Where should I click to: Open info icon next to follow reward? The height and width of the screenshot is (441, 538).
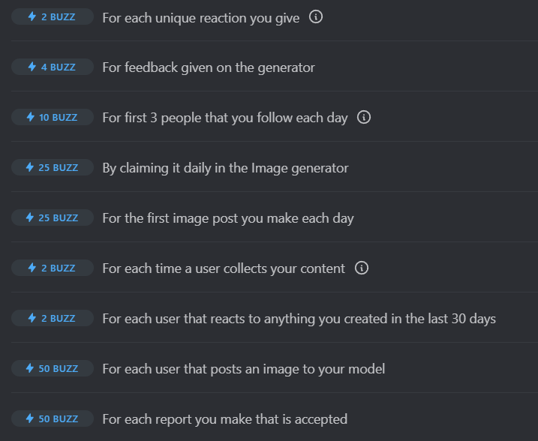[364, 117]
